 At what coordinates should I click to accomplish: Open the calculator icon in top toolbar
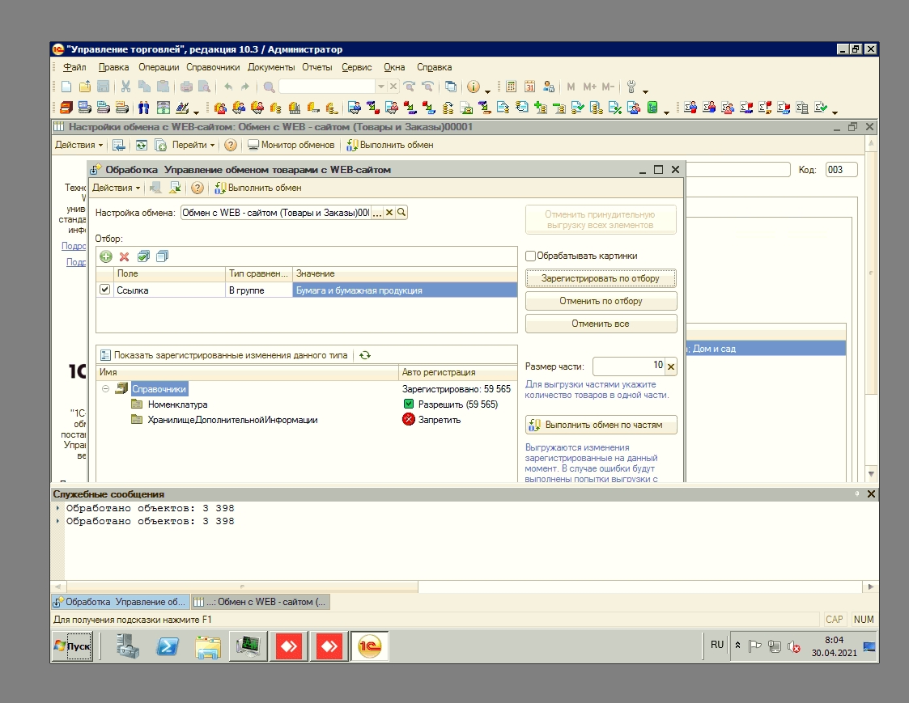click(x=511, y=87)
